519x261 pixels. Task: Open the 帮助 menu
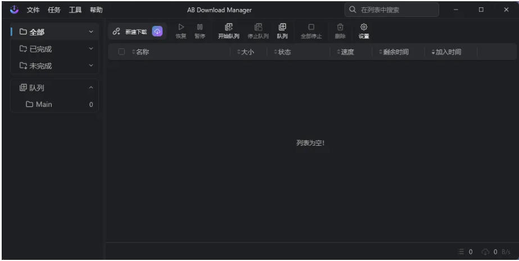(96, 10)
